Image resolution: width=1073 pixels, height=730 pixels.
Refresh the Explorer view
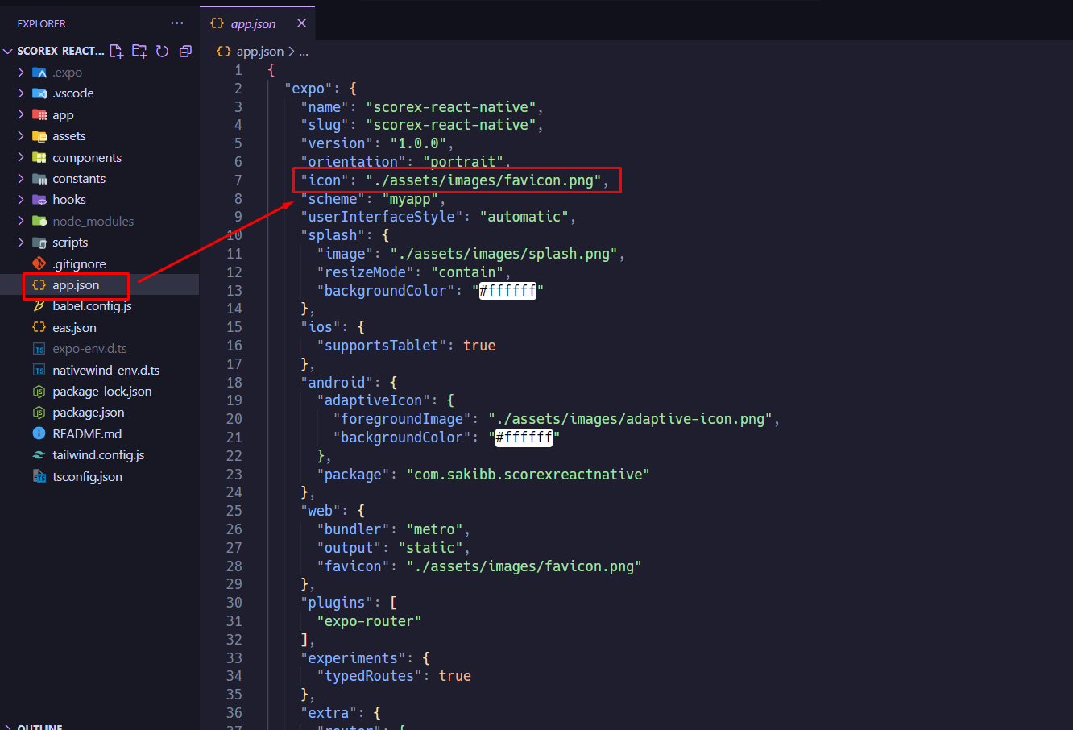161,51
